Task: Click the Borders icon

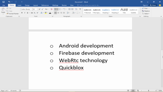Action: (x=77, y=13)
